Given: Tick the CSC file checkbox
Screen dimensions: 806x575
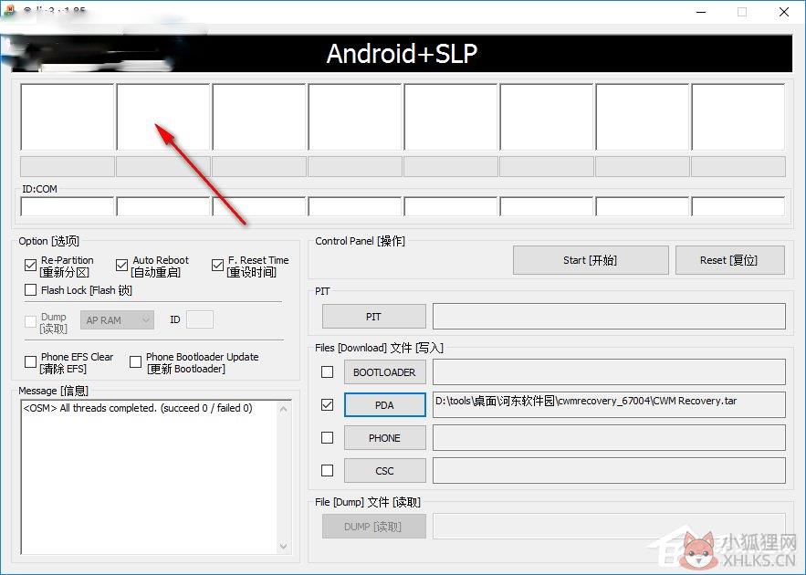Looking at the screenshot, I should (x=327, y=470).
